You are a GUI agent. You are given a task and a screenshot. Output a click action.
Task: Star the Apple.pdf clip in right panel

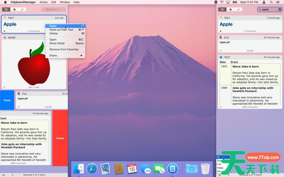tap(220, 51)
